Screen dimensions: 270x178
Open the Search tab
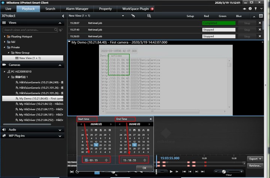click(x=50, y=9)
